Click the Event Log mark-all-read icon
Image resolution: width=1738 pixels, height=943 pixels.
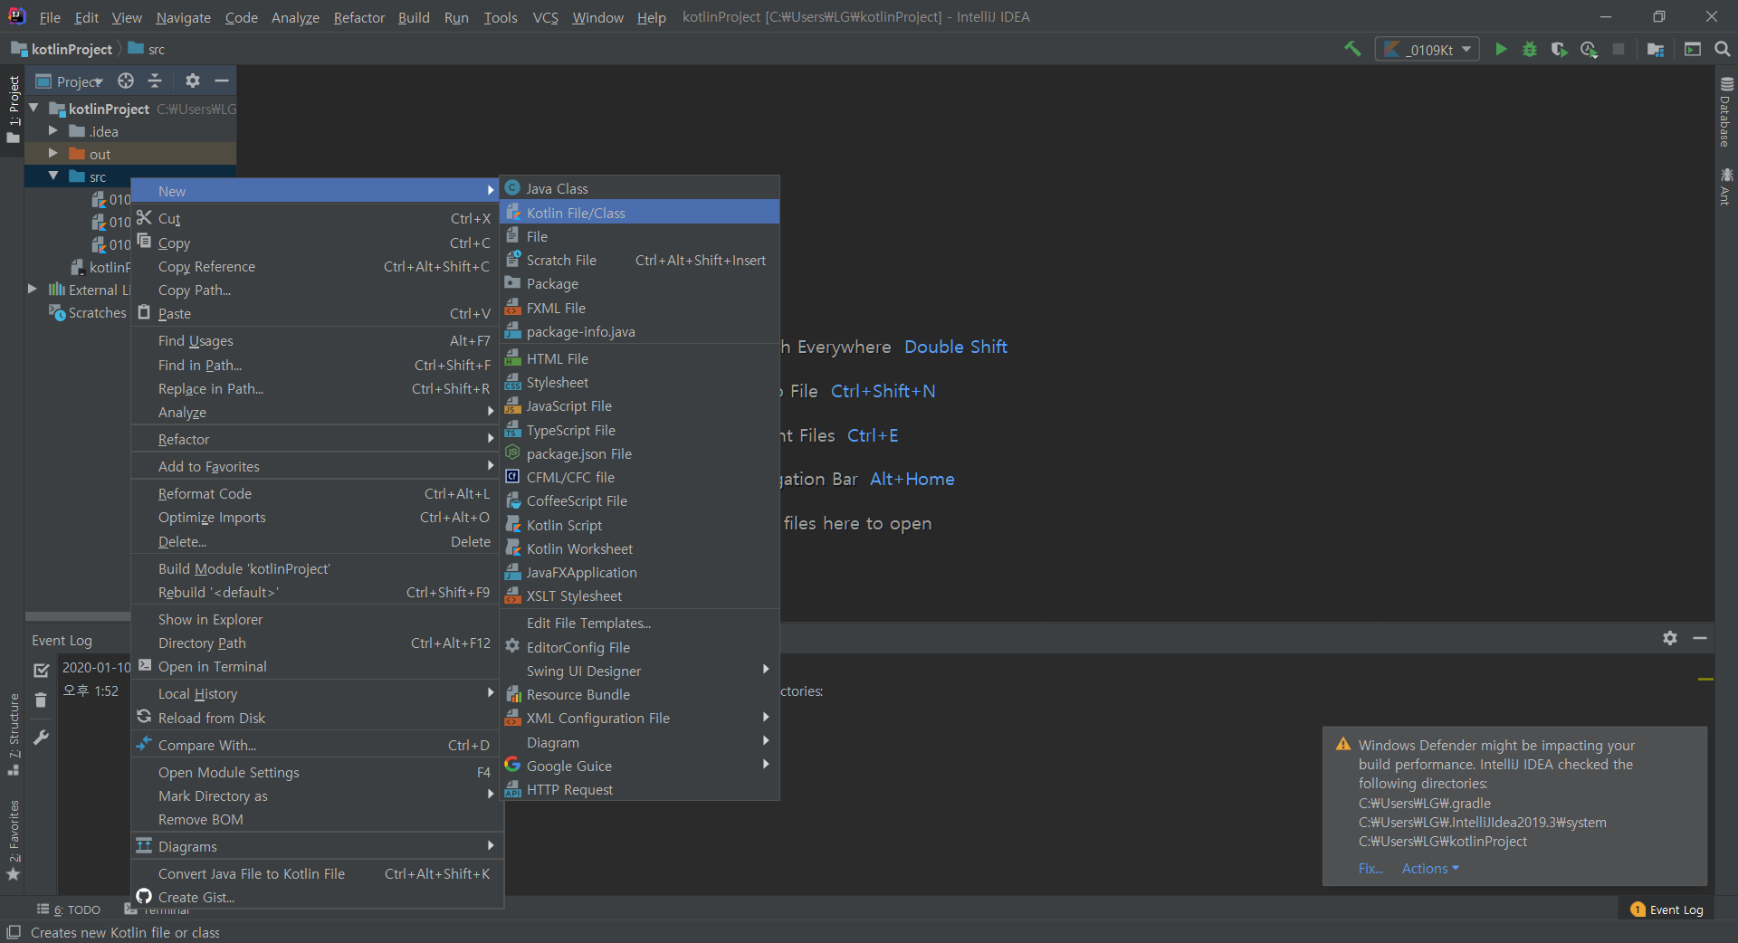click(41, 670)
